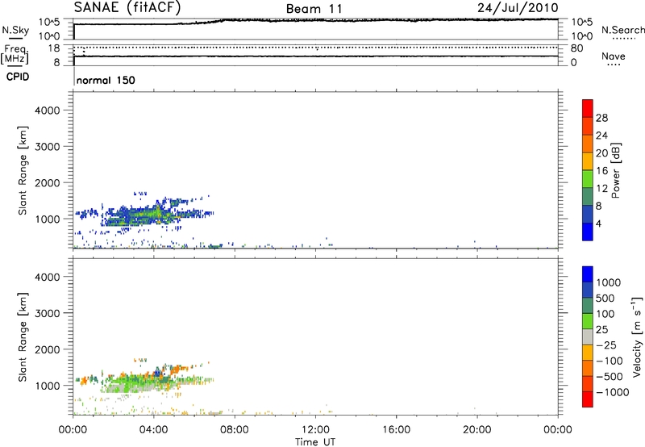Select the 'normal 150' CPID text

tap(105, 81)
